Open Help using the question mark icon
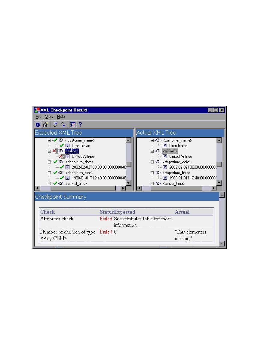Screen dimensions: 276x357 coord(80,124)
